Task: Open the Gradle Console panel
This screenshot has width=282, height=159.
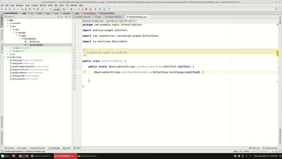Action: [x=270, y=148]
